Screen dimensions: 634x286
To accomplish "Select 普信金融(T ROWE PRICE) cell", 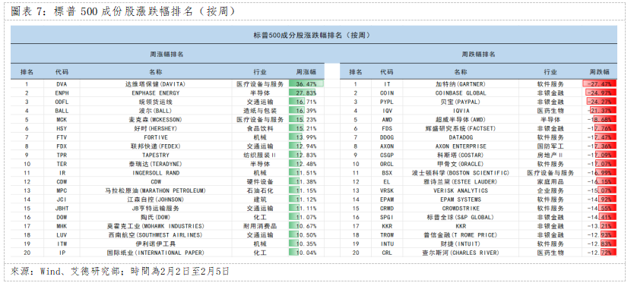I will tap(460, 235).
